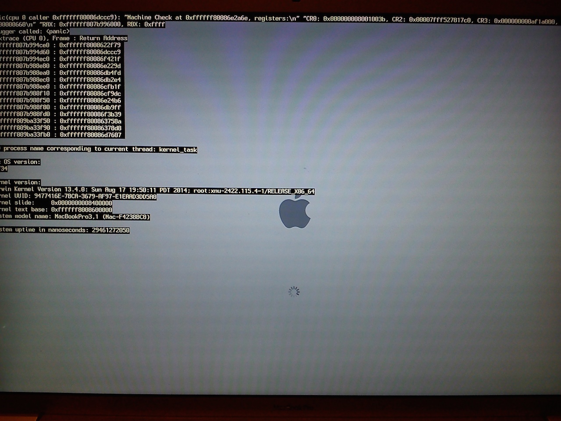Image resolution: width=561 pixels, height=421 pixels.
Task: Click the spinning boot progress indicator
Action: point(294,292)
